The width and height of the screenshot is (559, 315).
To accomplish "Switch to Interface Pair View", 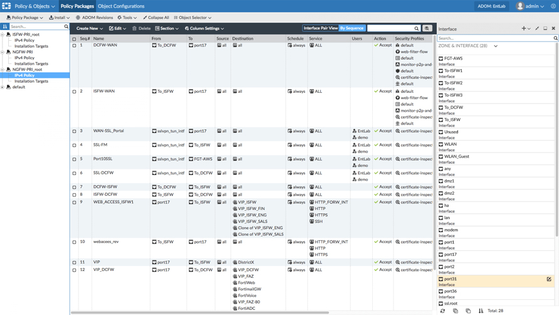I will (320, 28).
